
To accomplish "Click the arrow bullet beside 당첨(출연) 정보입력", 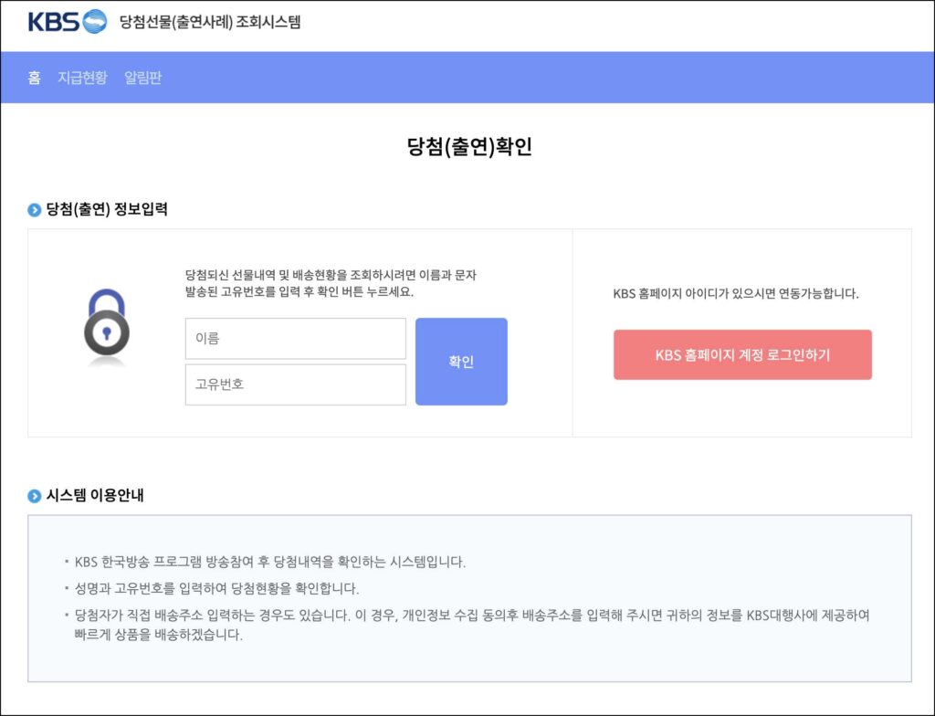I will pos(35,210).
